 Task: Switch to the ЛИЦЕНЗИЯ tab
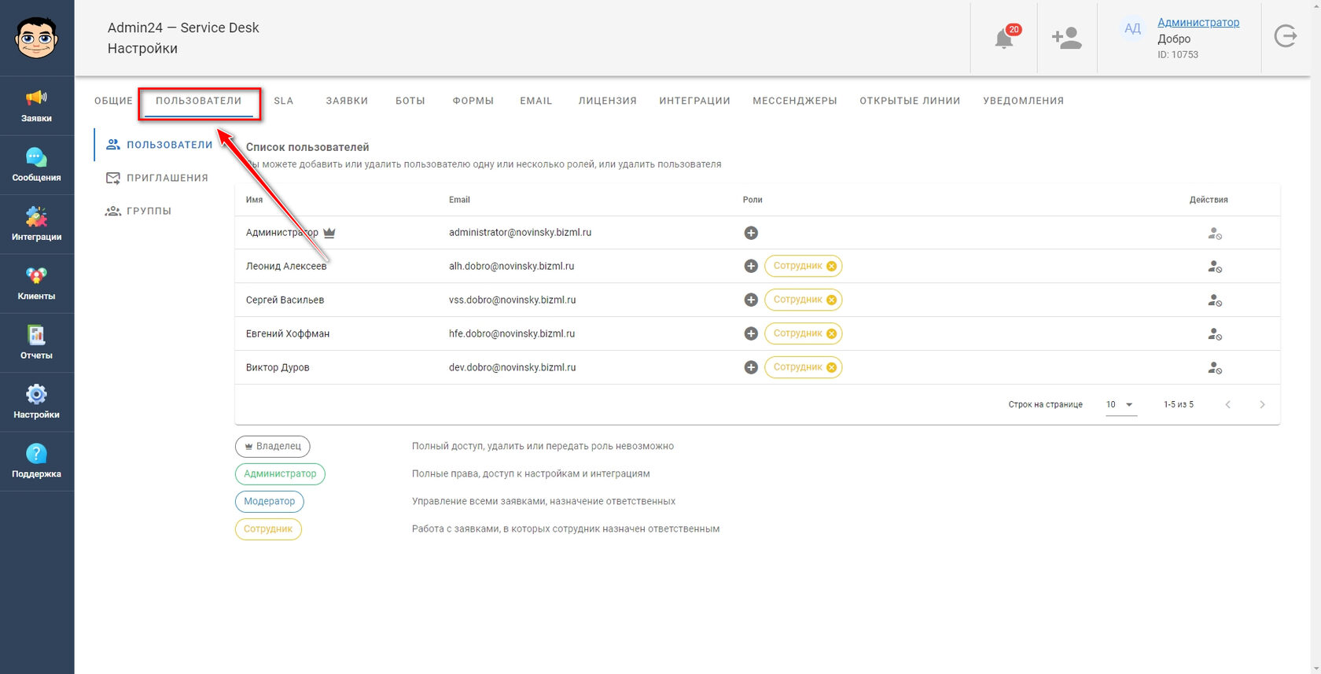(x=607, y=101)
